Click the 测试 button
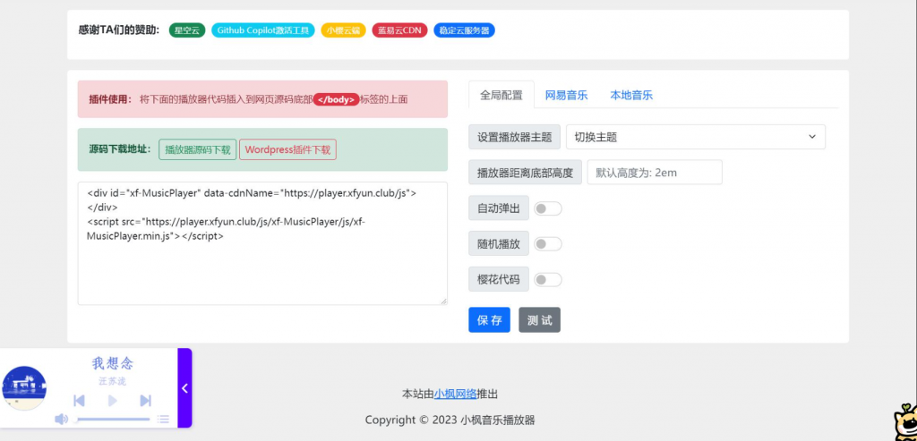The image size is (917, 441). click(539, 320)
